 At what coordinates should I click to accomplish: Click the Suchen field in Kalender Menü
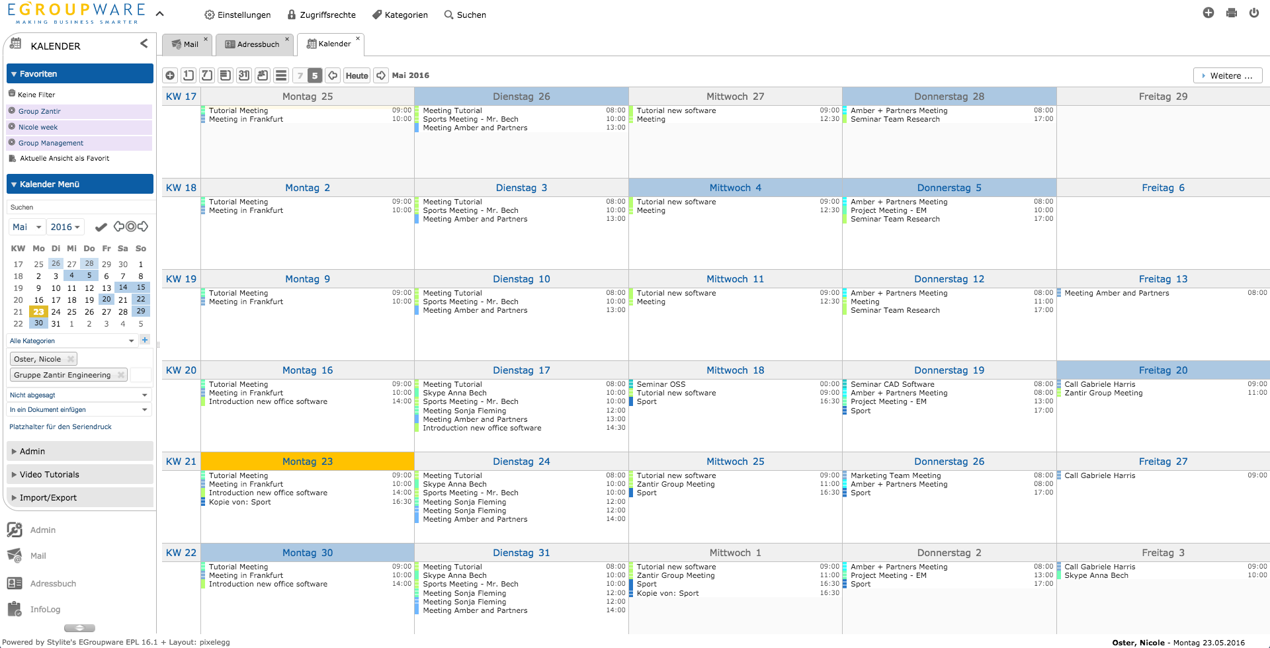click(x=79, y=207)
